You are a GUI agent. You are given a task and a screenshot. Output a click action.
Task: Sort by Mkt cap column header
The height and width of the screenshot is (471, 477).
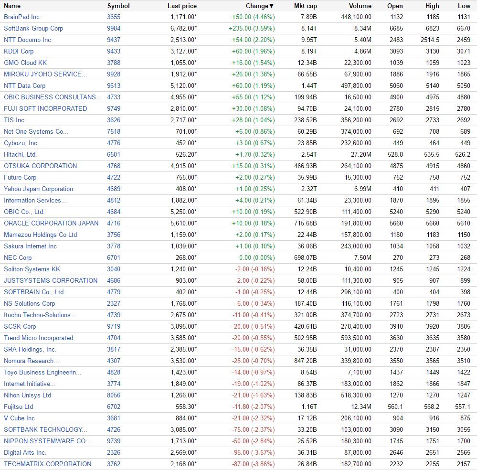[x=306, y=6]
